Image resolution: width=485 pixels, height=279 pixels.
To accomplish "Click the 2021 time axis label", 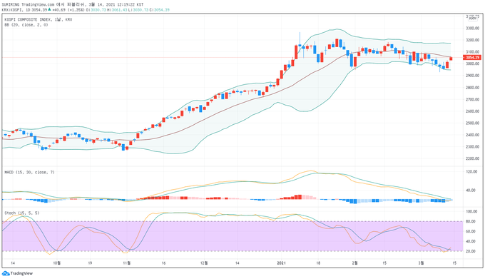I will (281, 263).
